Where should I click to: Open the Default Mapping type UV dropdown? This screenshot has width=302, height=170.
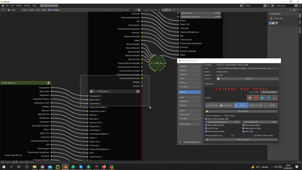(x=242, y=136)
